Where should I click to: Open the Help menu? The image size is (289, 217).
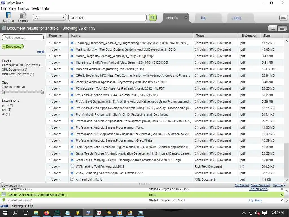(45, 8)
